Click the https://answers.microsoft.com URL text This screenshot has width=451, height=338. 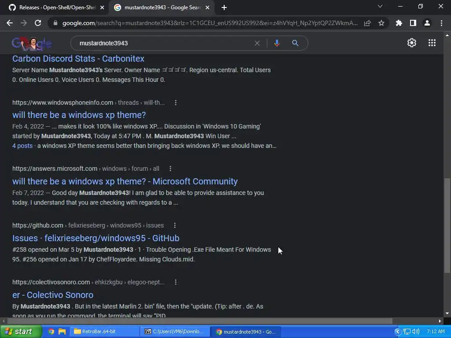click(55, 169)
